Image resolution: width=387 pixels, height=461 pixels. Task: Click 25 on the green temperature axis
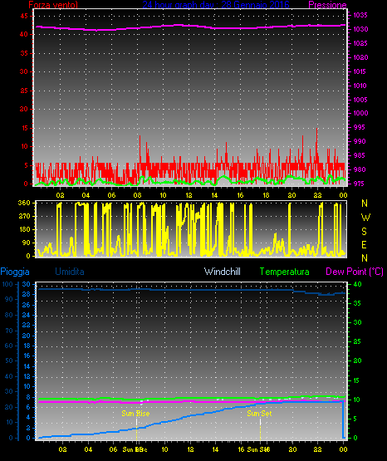357,341
